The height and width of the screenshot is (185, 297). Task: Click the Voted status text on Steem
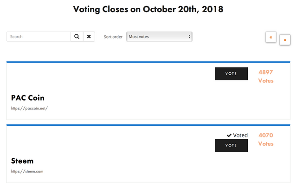click(240, 135)
